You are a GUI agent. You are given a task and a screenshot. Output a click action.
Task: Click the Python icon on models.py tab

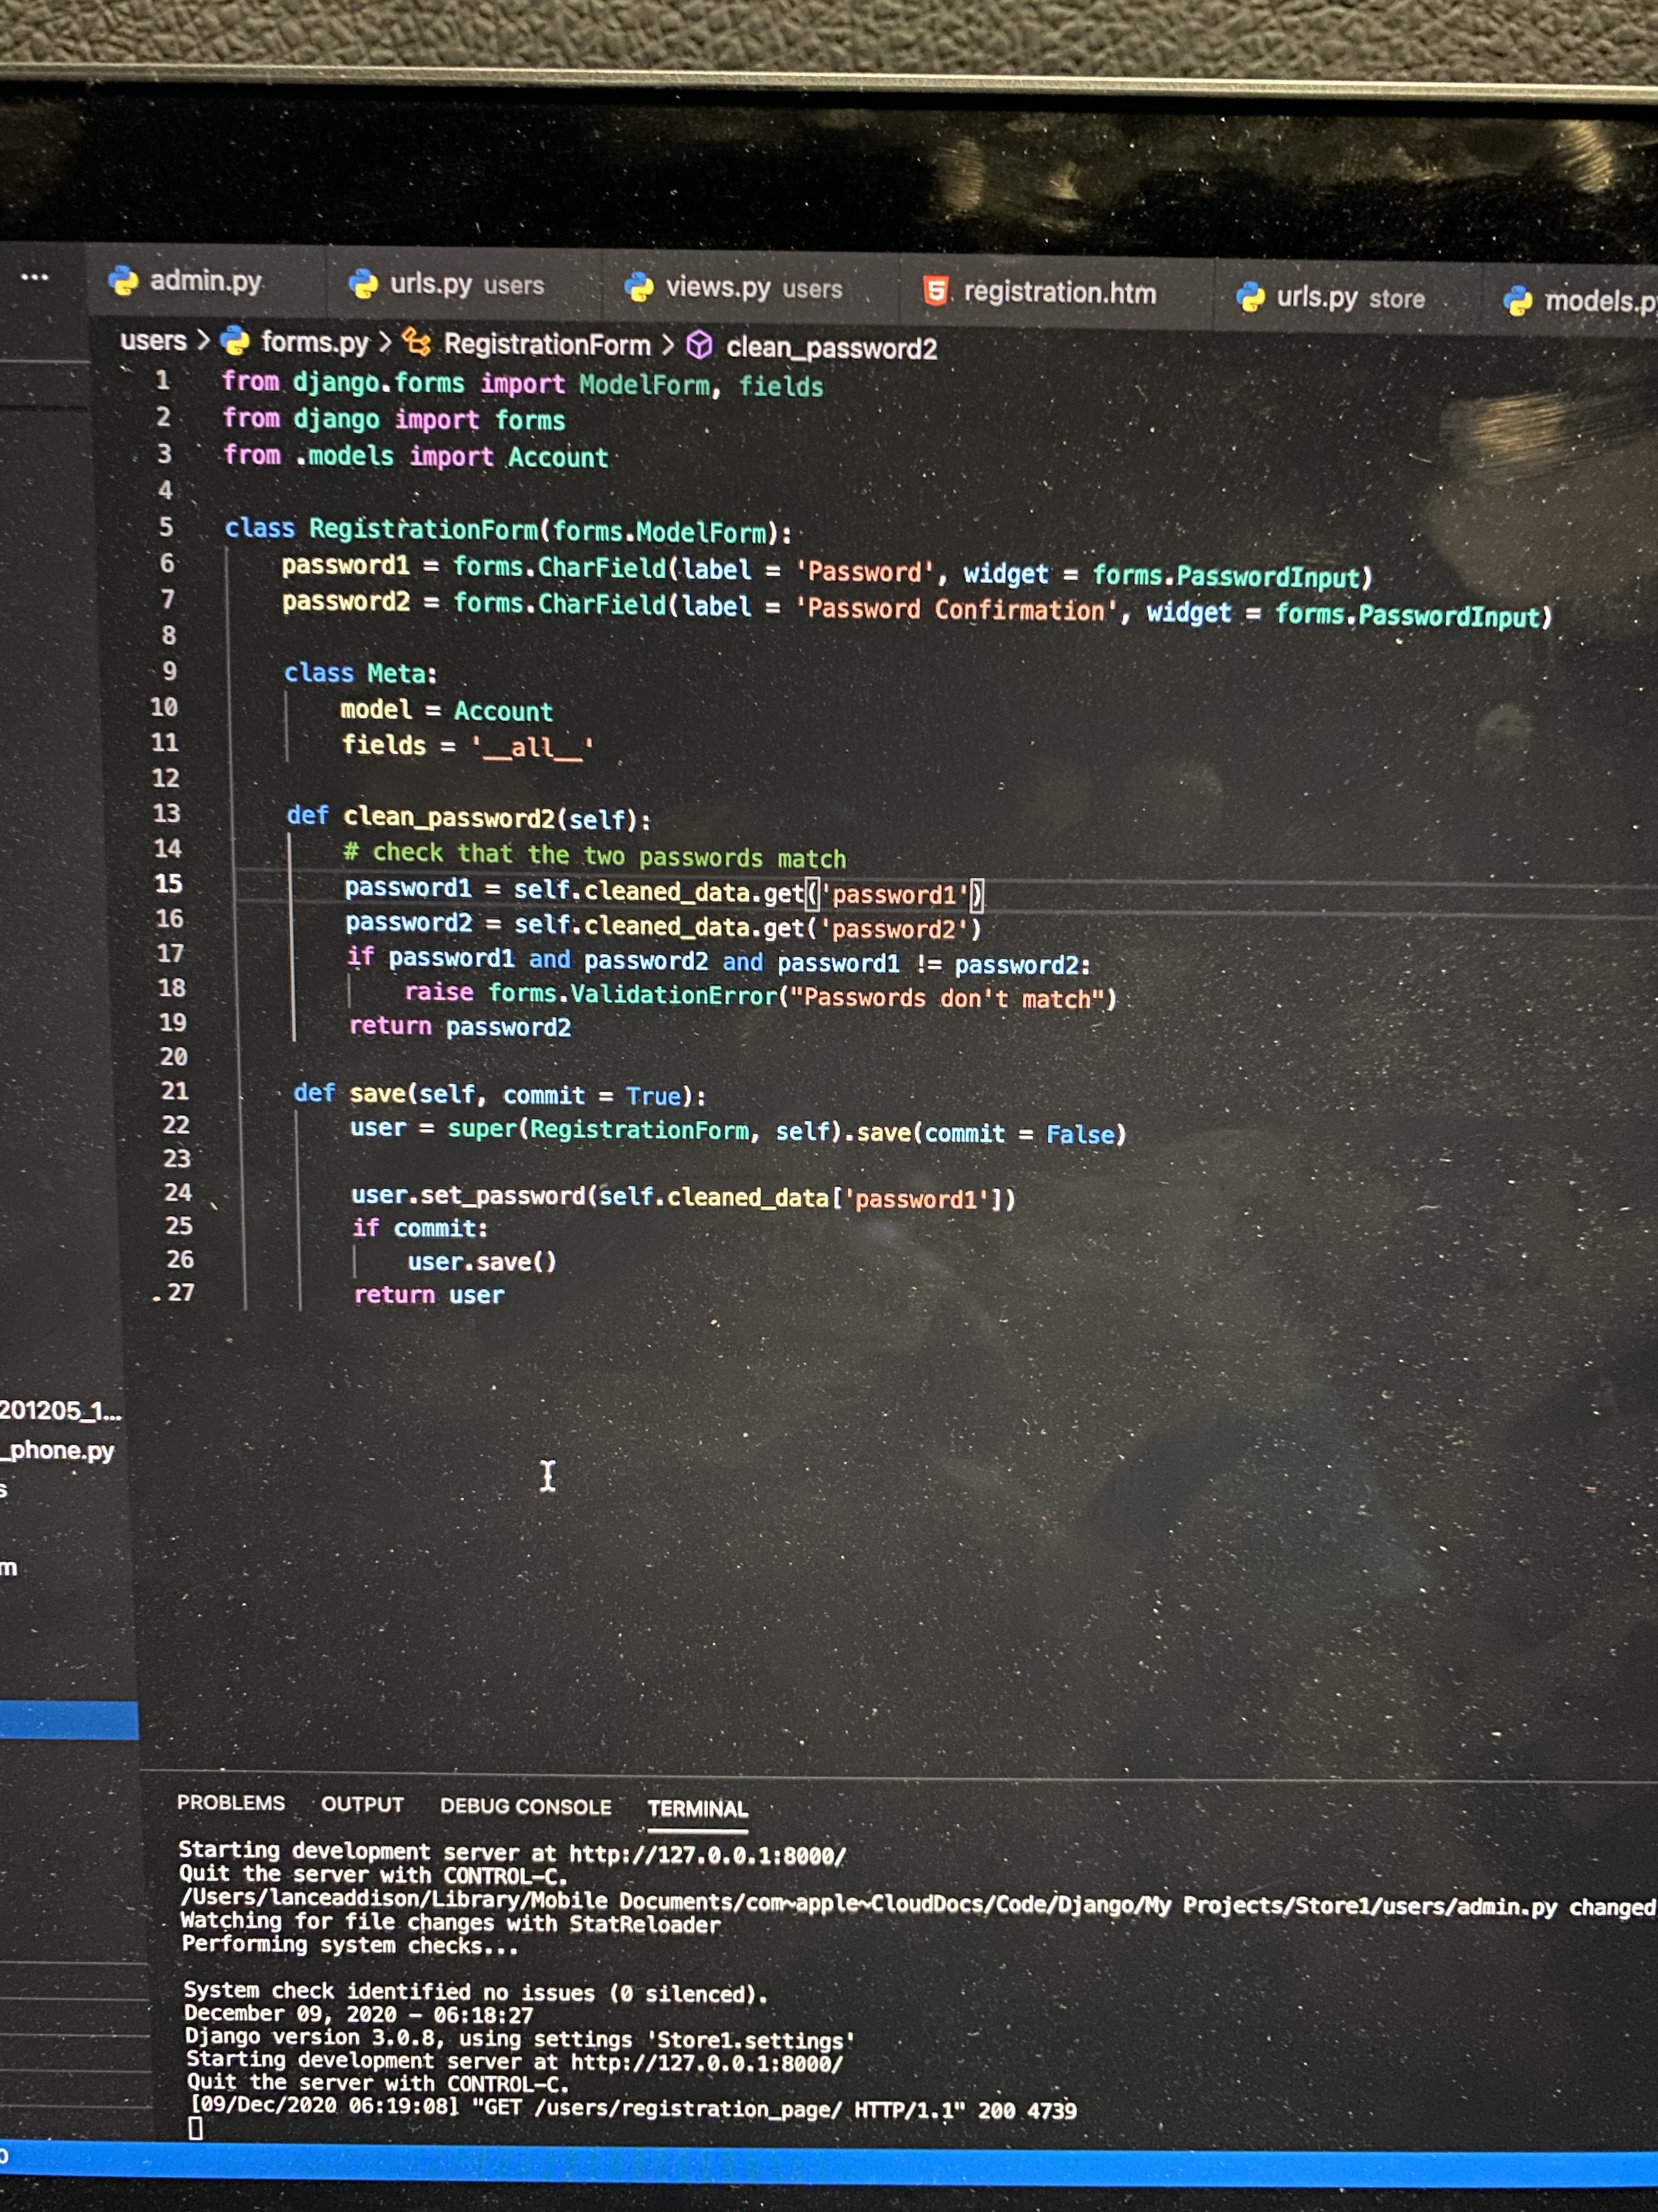coord(1518,301)
